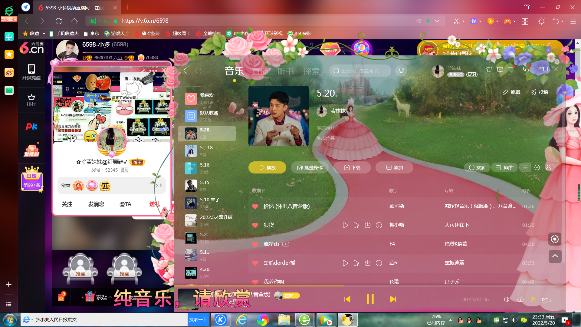This screenshot has width=581, height=327.
Task: Open the play queue list
Action: pos(547,300)
